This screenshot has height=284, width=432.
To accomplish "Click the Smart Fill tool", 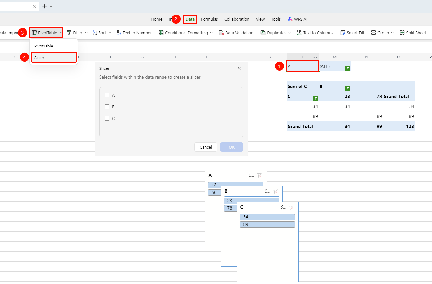I will [352, 33].
